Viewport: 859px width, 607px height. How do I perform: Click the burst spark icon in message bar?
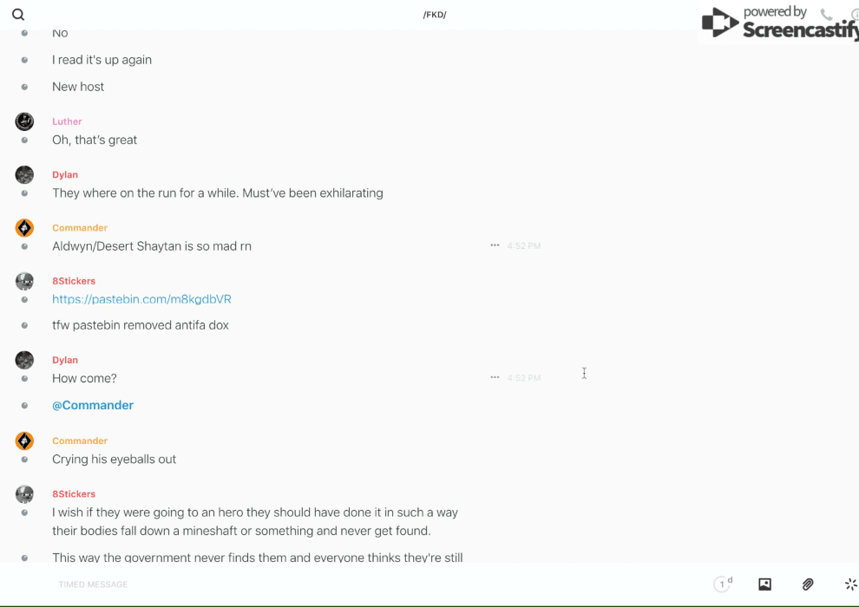(x=850, y=584)
